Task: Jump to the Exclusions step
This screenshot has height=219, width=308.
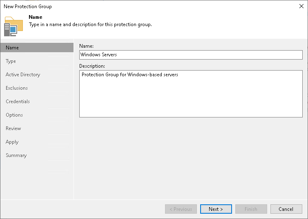Action: coord(17,88)
